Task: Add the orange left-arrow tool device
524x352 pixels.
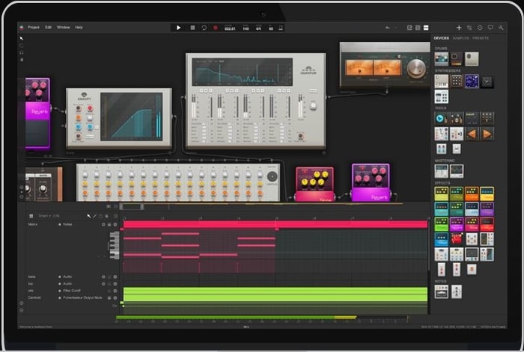Action: [472, 134]
